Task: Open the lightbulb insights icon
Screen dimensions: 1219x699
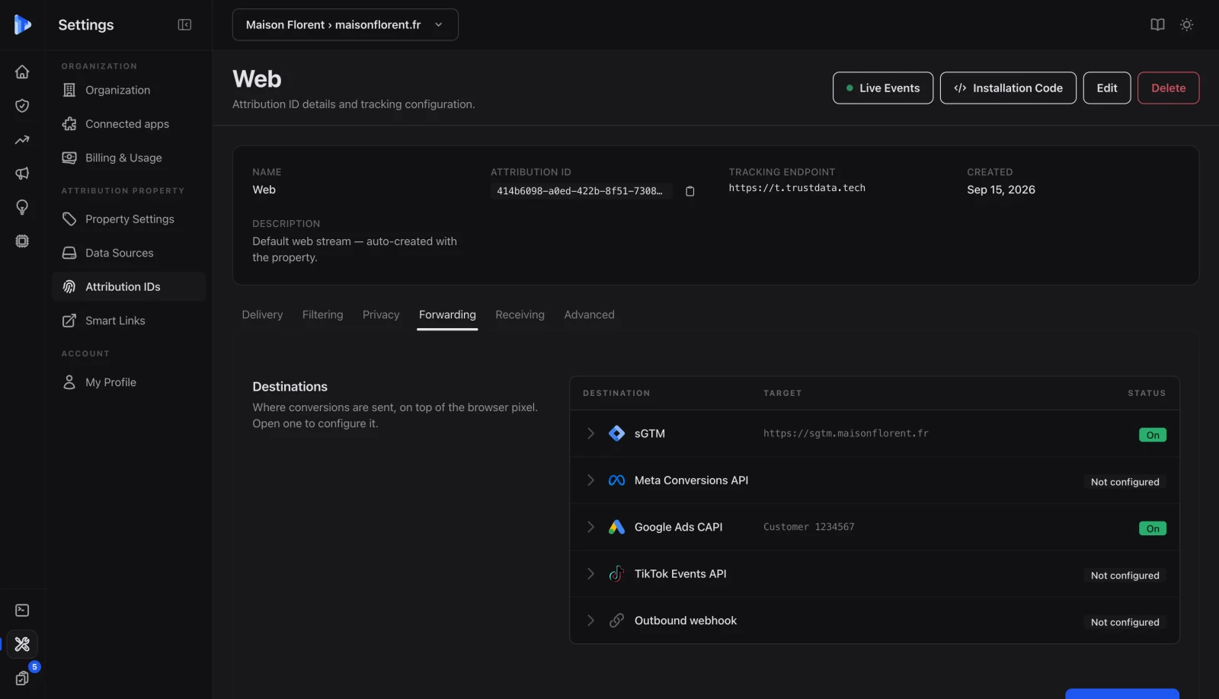Action: click(22, 207)
